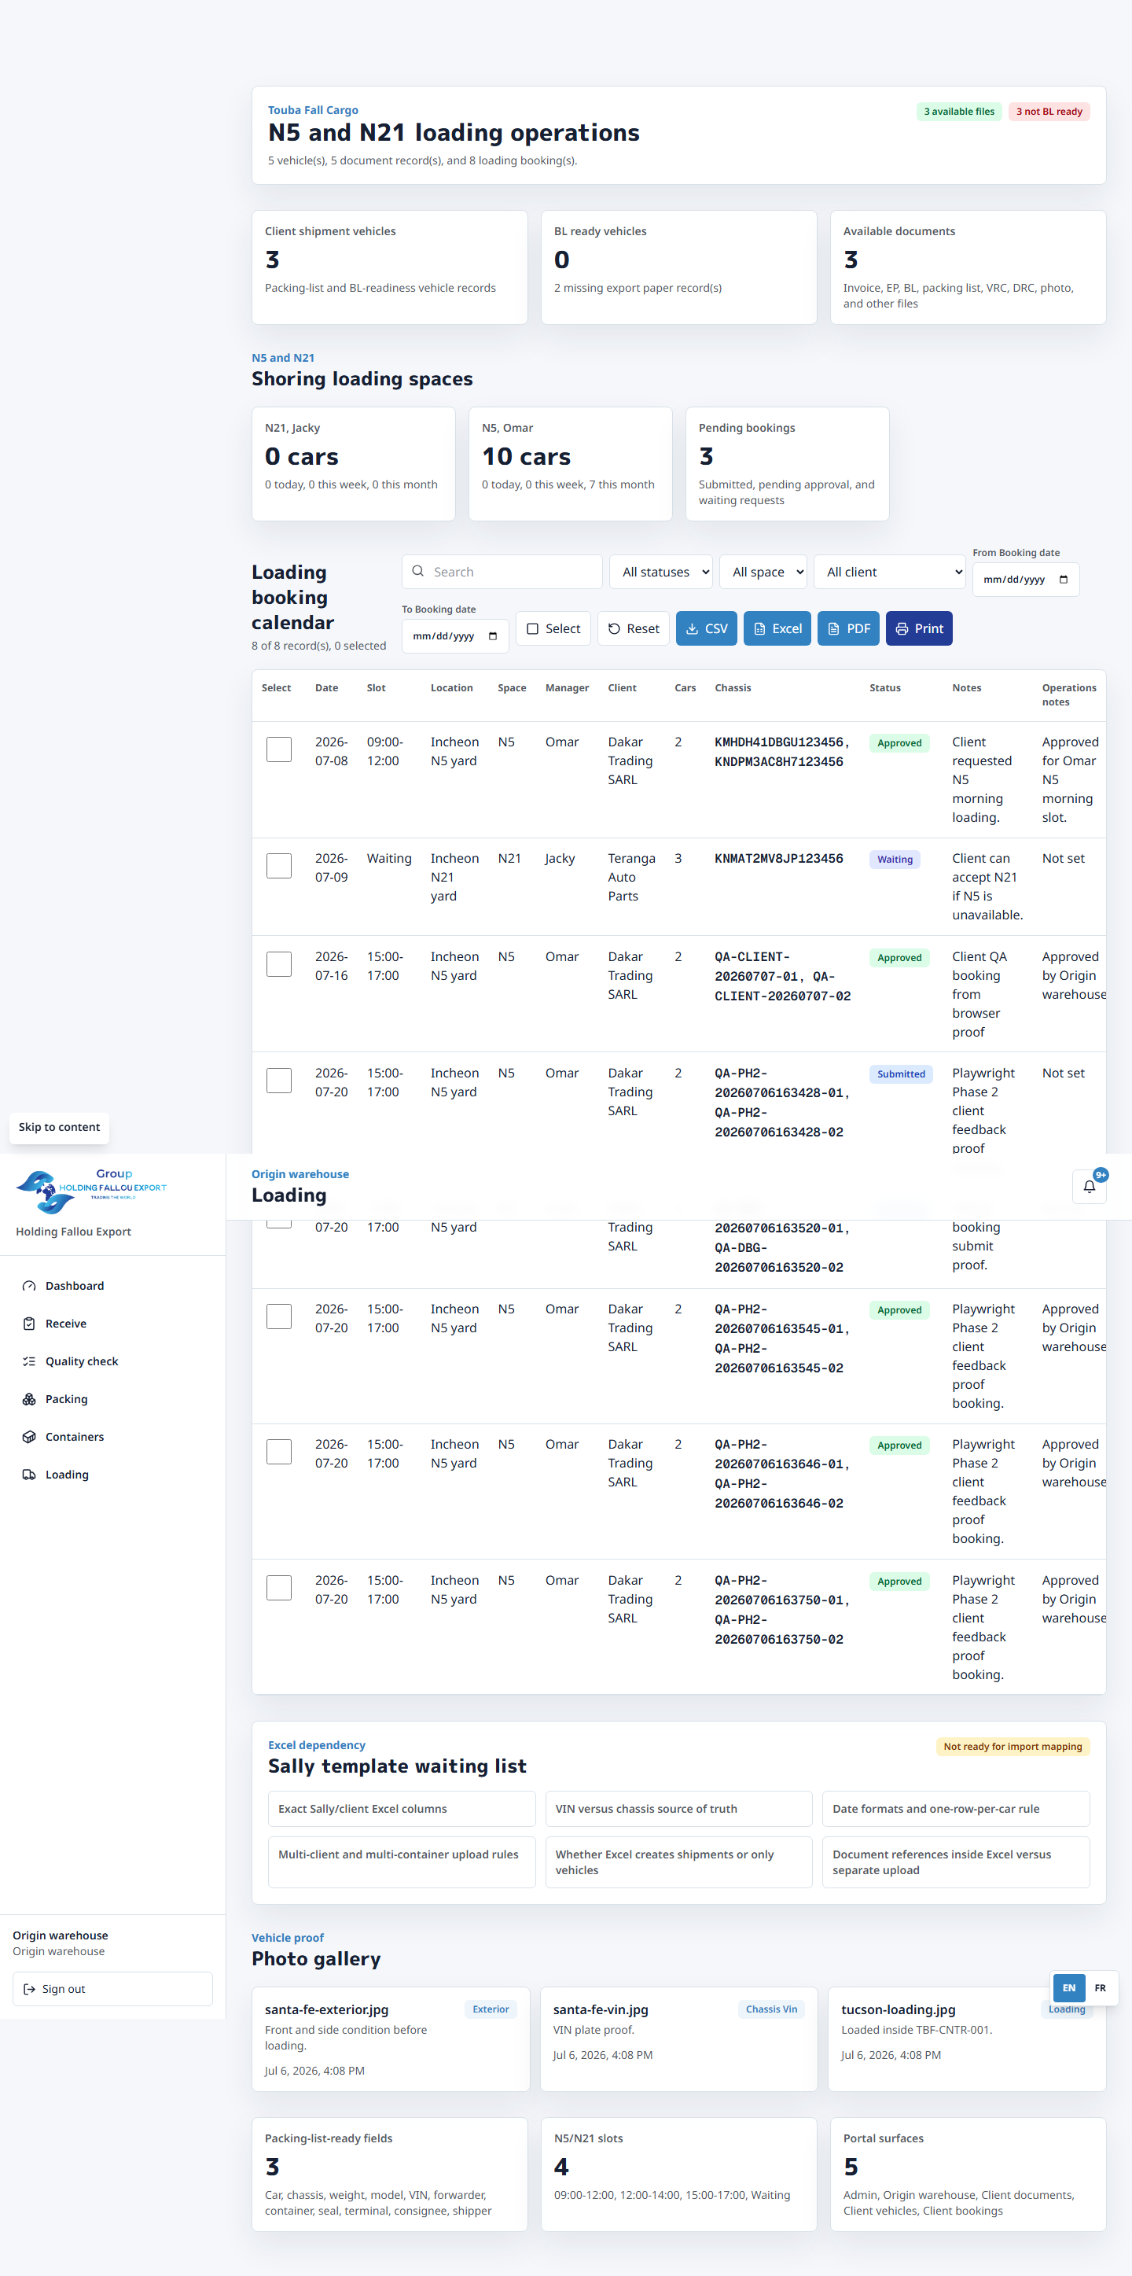Click the '3 available files' badge

point(959,112)
